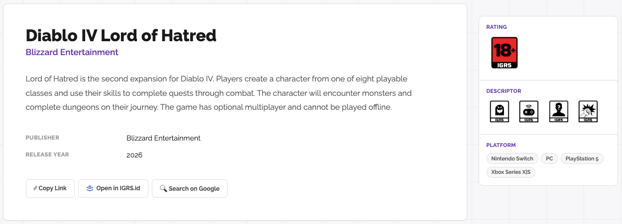Select the Nintendo Switch platform tag
622x224 pixels.
512,159
